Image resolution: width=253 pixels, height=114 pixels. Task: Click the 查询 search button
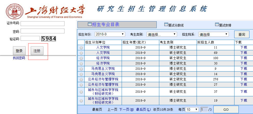(x=242, y=34)
